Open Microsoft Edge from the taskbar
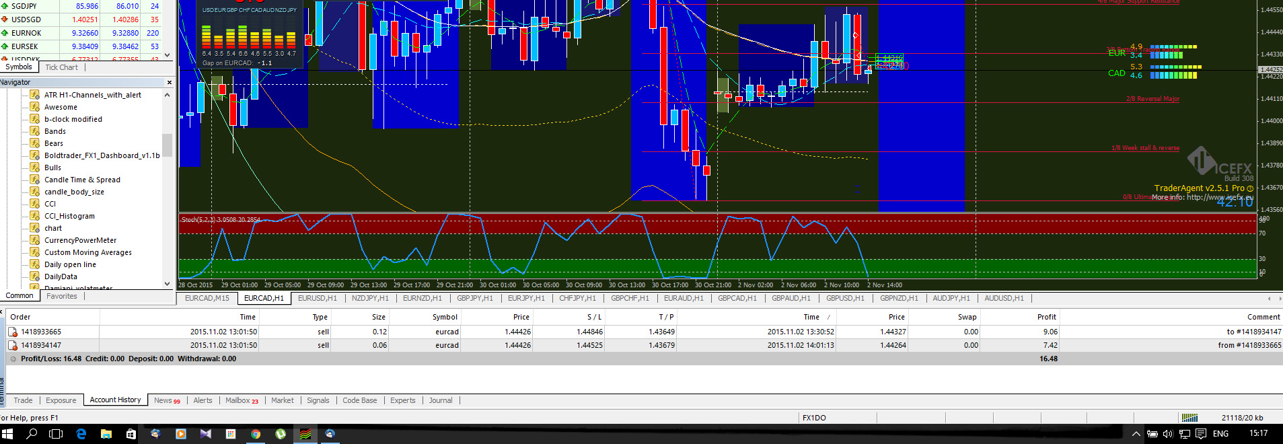 [x=81, y=434]
